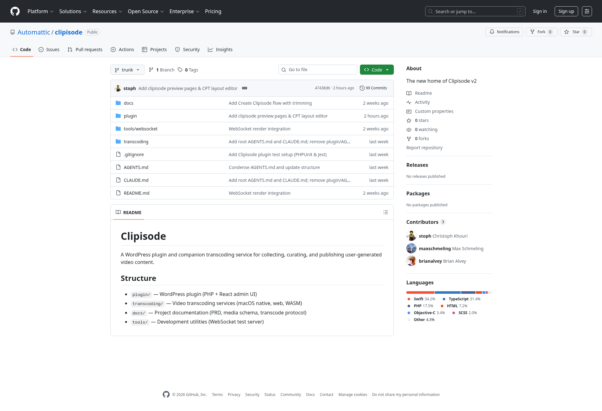The height and width of the screenshot is (411, 602).
Task: Click the Go to file input
Action: (318, 70)
